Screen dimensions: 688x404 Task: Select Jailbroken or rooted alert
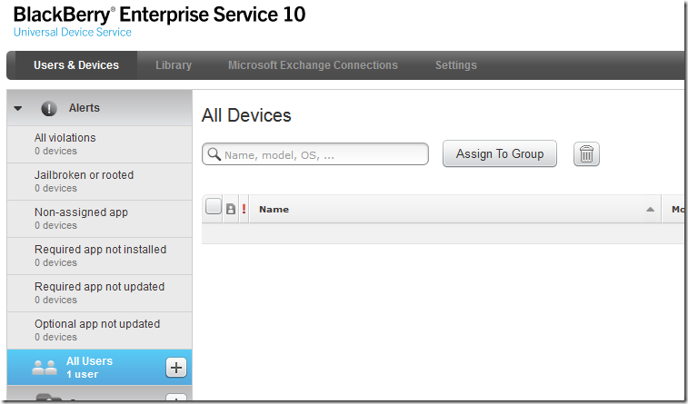tap(100, 182)
